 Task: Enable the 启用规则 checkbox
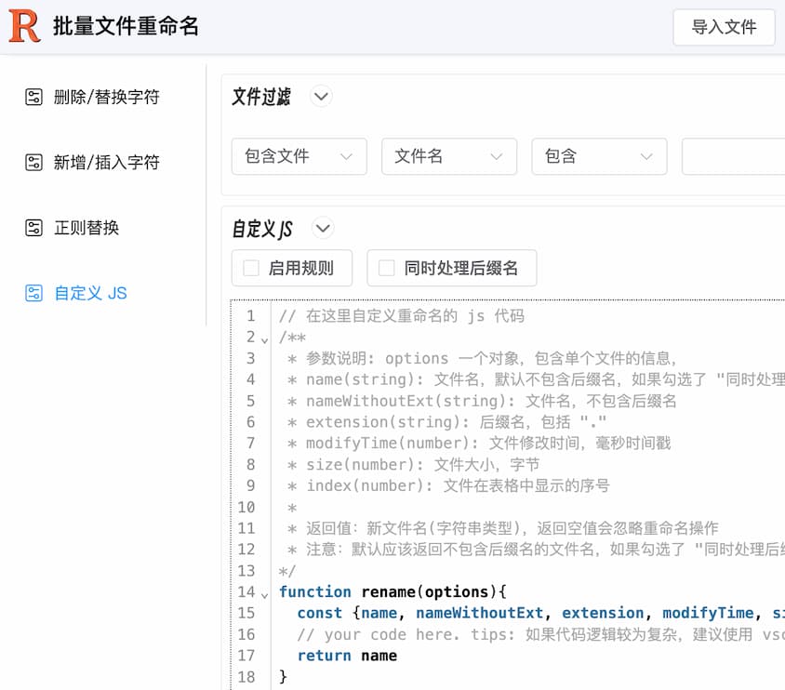coord(251,268)
